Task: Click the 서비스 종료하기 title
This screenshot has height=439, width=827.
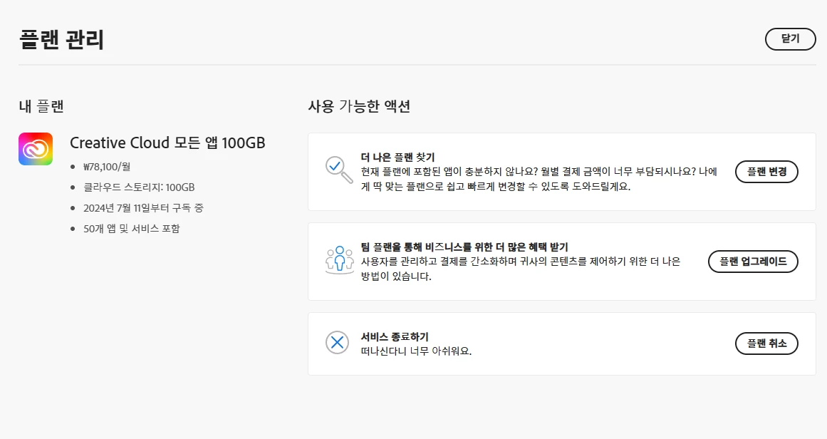Action: (395, 336)
